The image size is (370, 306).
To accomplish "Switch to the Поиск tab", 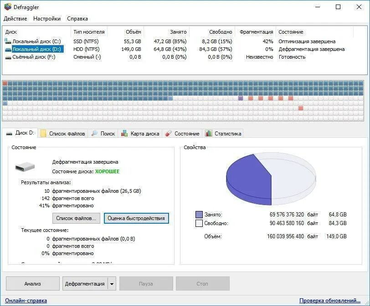I will coord(103,134).
